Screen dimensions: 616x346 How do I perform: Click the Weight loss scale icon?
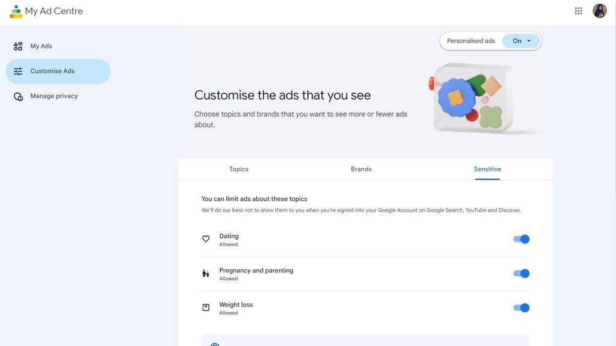click(x=205, y=307)
